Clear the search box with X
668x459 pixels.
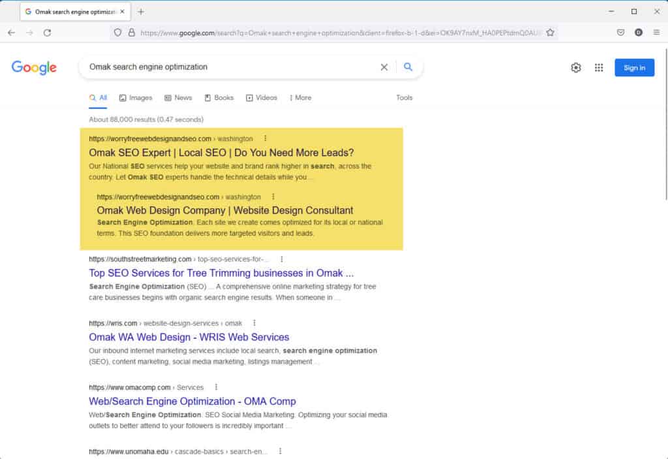(384, 67)
